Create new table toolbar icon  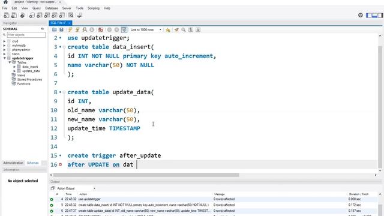tap(40, 16)
